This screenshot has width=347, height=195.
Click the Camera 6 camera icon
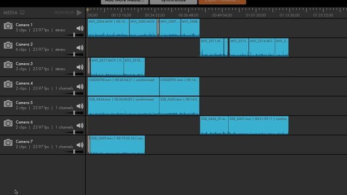8,123
